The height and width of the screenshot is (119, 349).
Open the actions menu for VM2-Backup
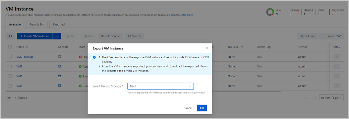(336, 57)
